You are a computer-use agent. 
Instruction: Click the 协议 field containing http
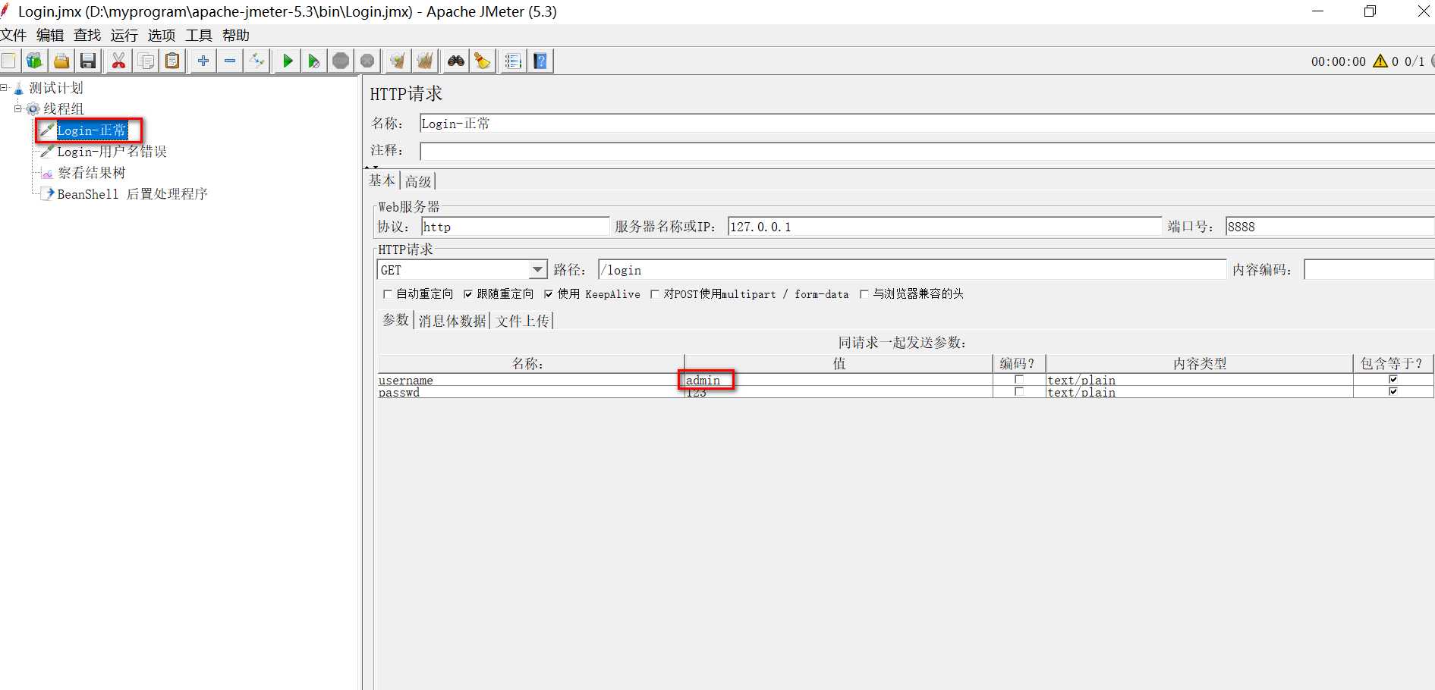(x=515, y=227)
